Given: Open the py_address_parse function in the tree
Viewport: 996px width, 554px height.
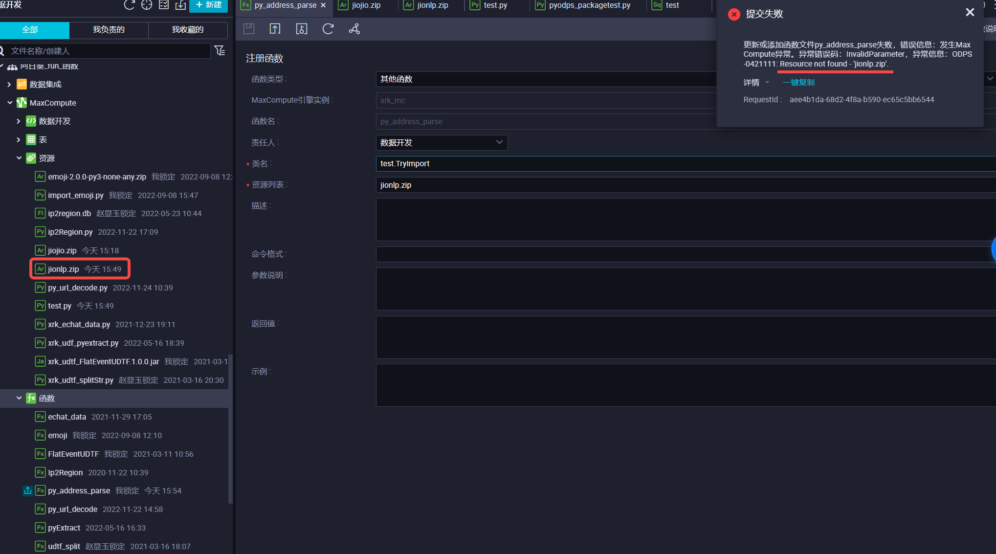Looking at the screenshot, I should tap(79, 490).
